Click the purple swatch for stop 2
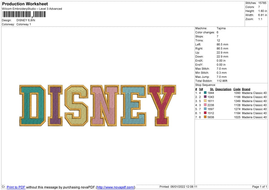Image resolution: width=269 pixels, height=190 pixels. [x=205, y=97]
